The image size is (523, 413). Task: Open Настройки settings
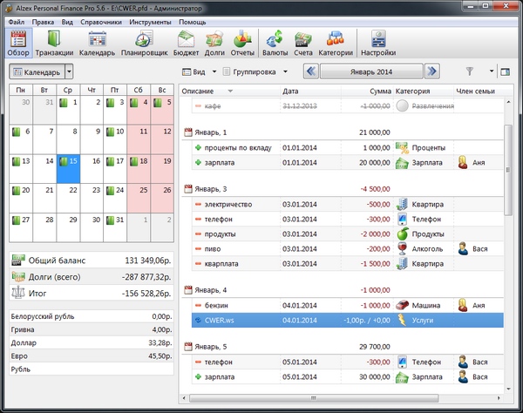(x=378, y=44)
